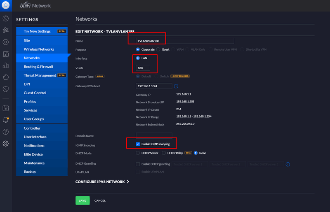Click the 255.255.255.0 subnet mask value
The image size is (330, 212).
(x=185, y=124)
